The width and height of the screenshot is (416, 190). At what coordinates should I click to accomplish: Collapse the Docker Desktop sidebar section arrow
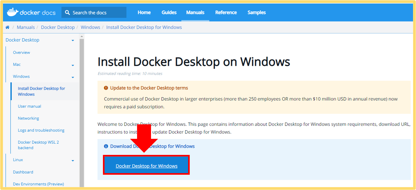coord(73,40)
